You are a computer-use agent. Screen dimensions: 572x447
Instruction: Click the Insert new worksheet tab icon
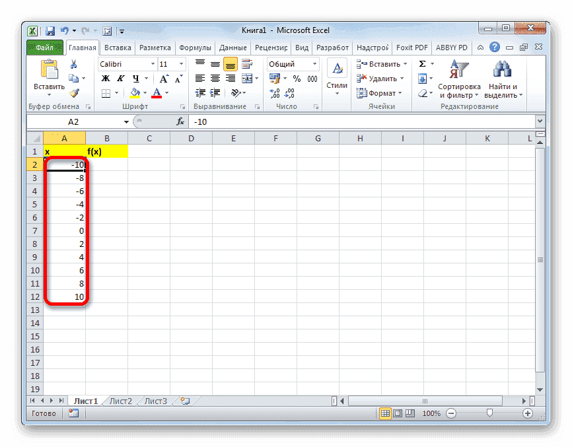click(x=186, y=401)
